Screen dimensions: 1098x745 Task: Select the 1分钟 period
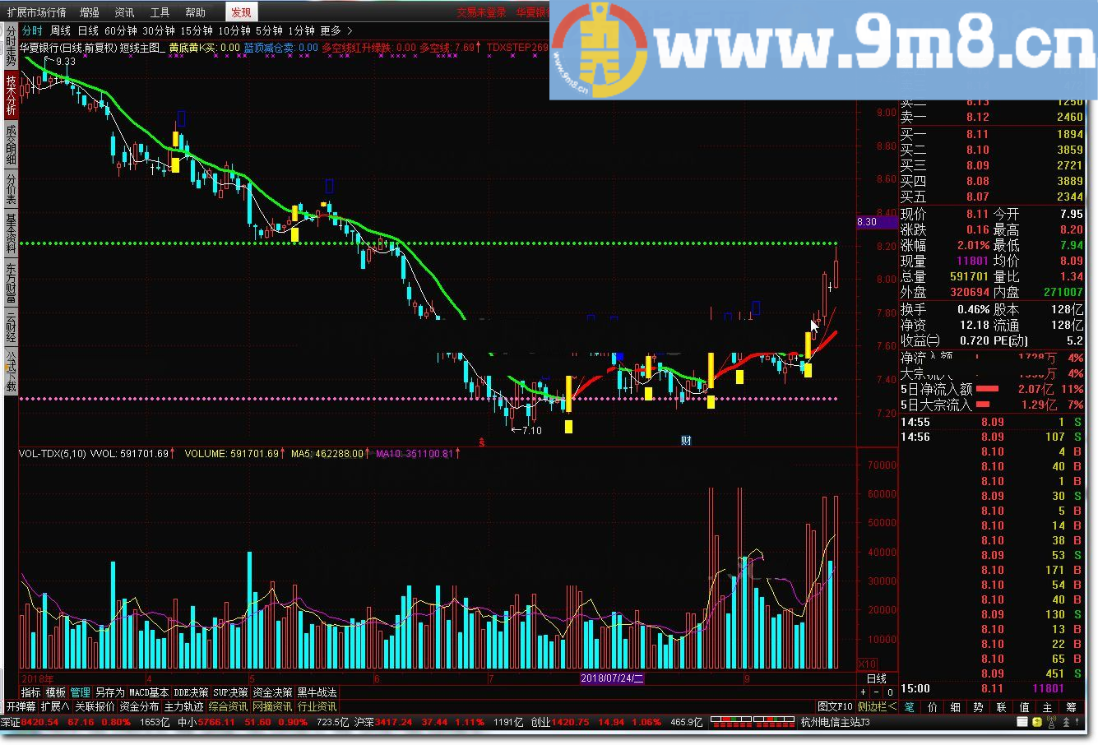pyautogui.click(x=302, y=31)
